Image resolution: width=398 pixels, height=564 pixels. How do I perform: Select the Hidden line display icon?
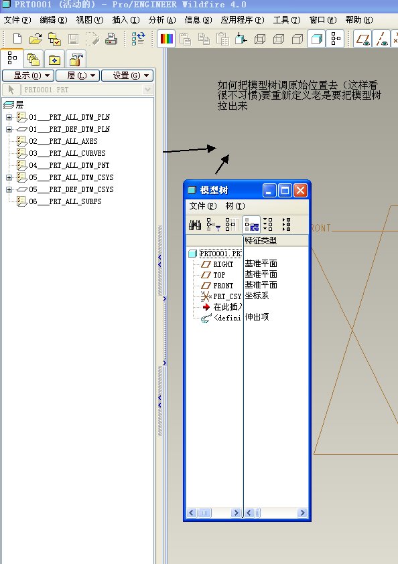279,39
